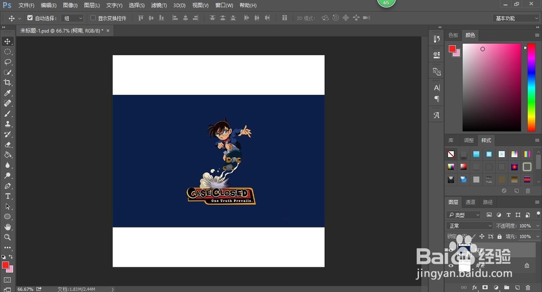This screenshot has width=542, height=292.
Task: Expand the opacity (不透明度) slider arrow
Action: [538, 226]
